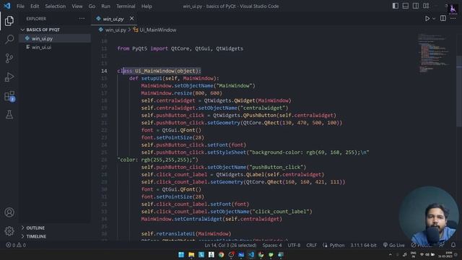Screen dimensions: 462x260
Task: Click the Python file icon on win_ui.py tab
Action: pyautogui.click(x=98, y=19)
